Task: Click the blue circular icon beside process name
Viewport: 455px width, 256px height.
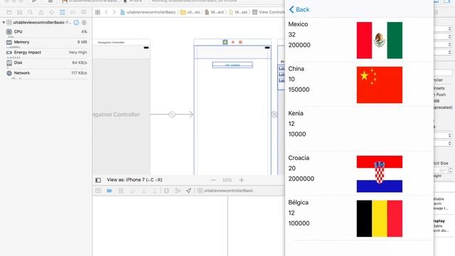Action: [x=76, y=22]
